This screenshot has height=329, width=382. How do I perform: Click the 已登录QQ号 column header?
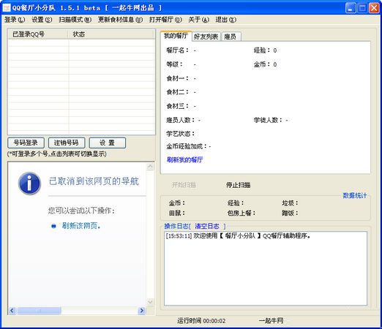click(38, 34)
